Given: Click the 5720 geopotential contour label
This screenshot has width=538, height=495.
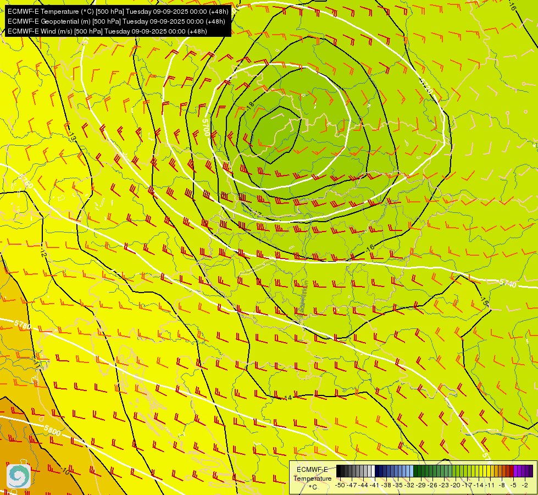Looking at the screenshot, I should pos(426,86).
